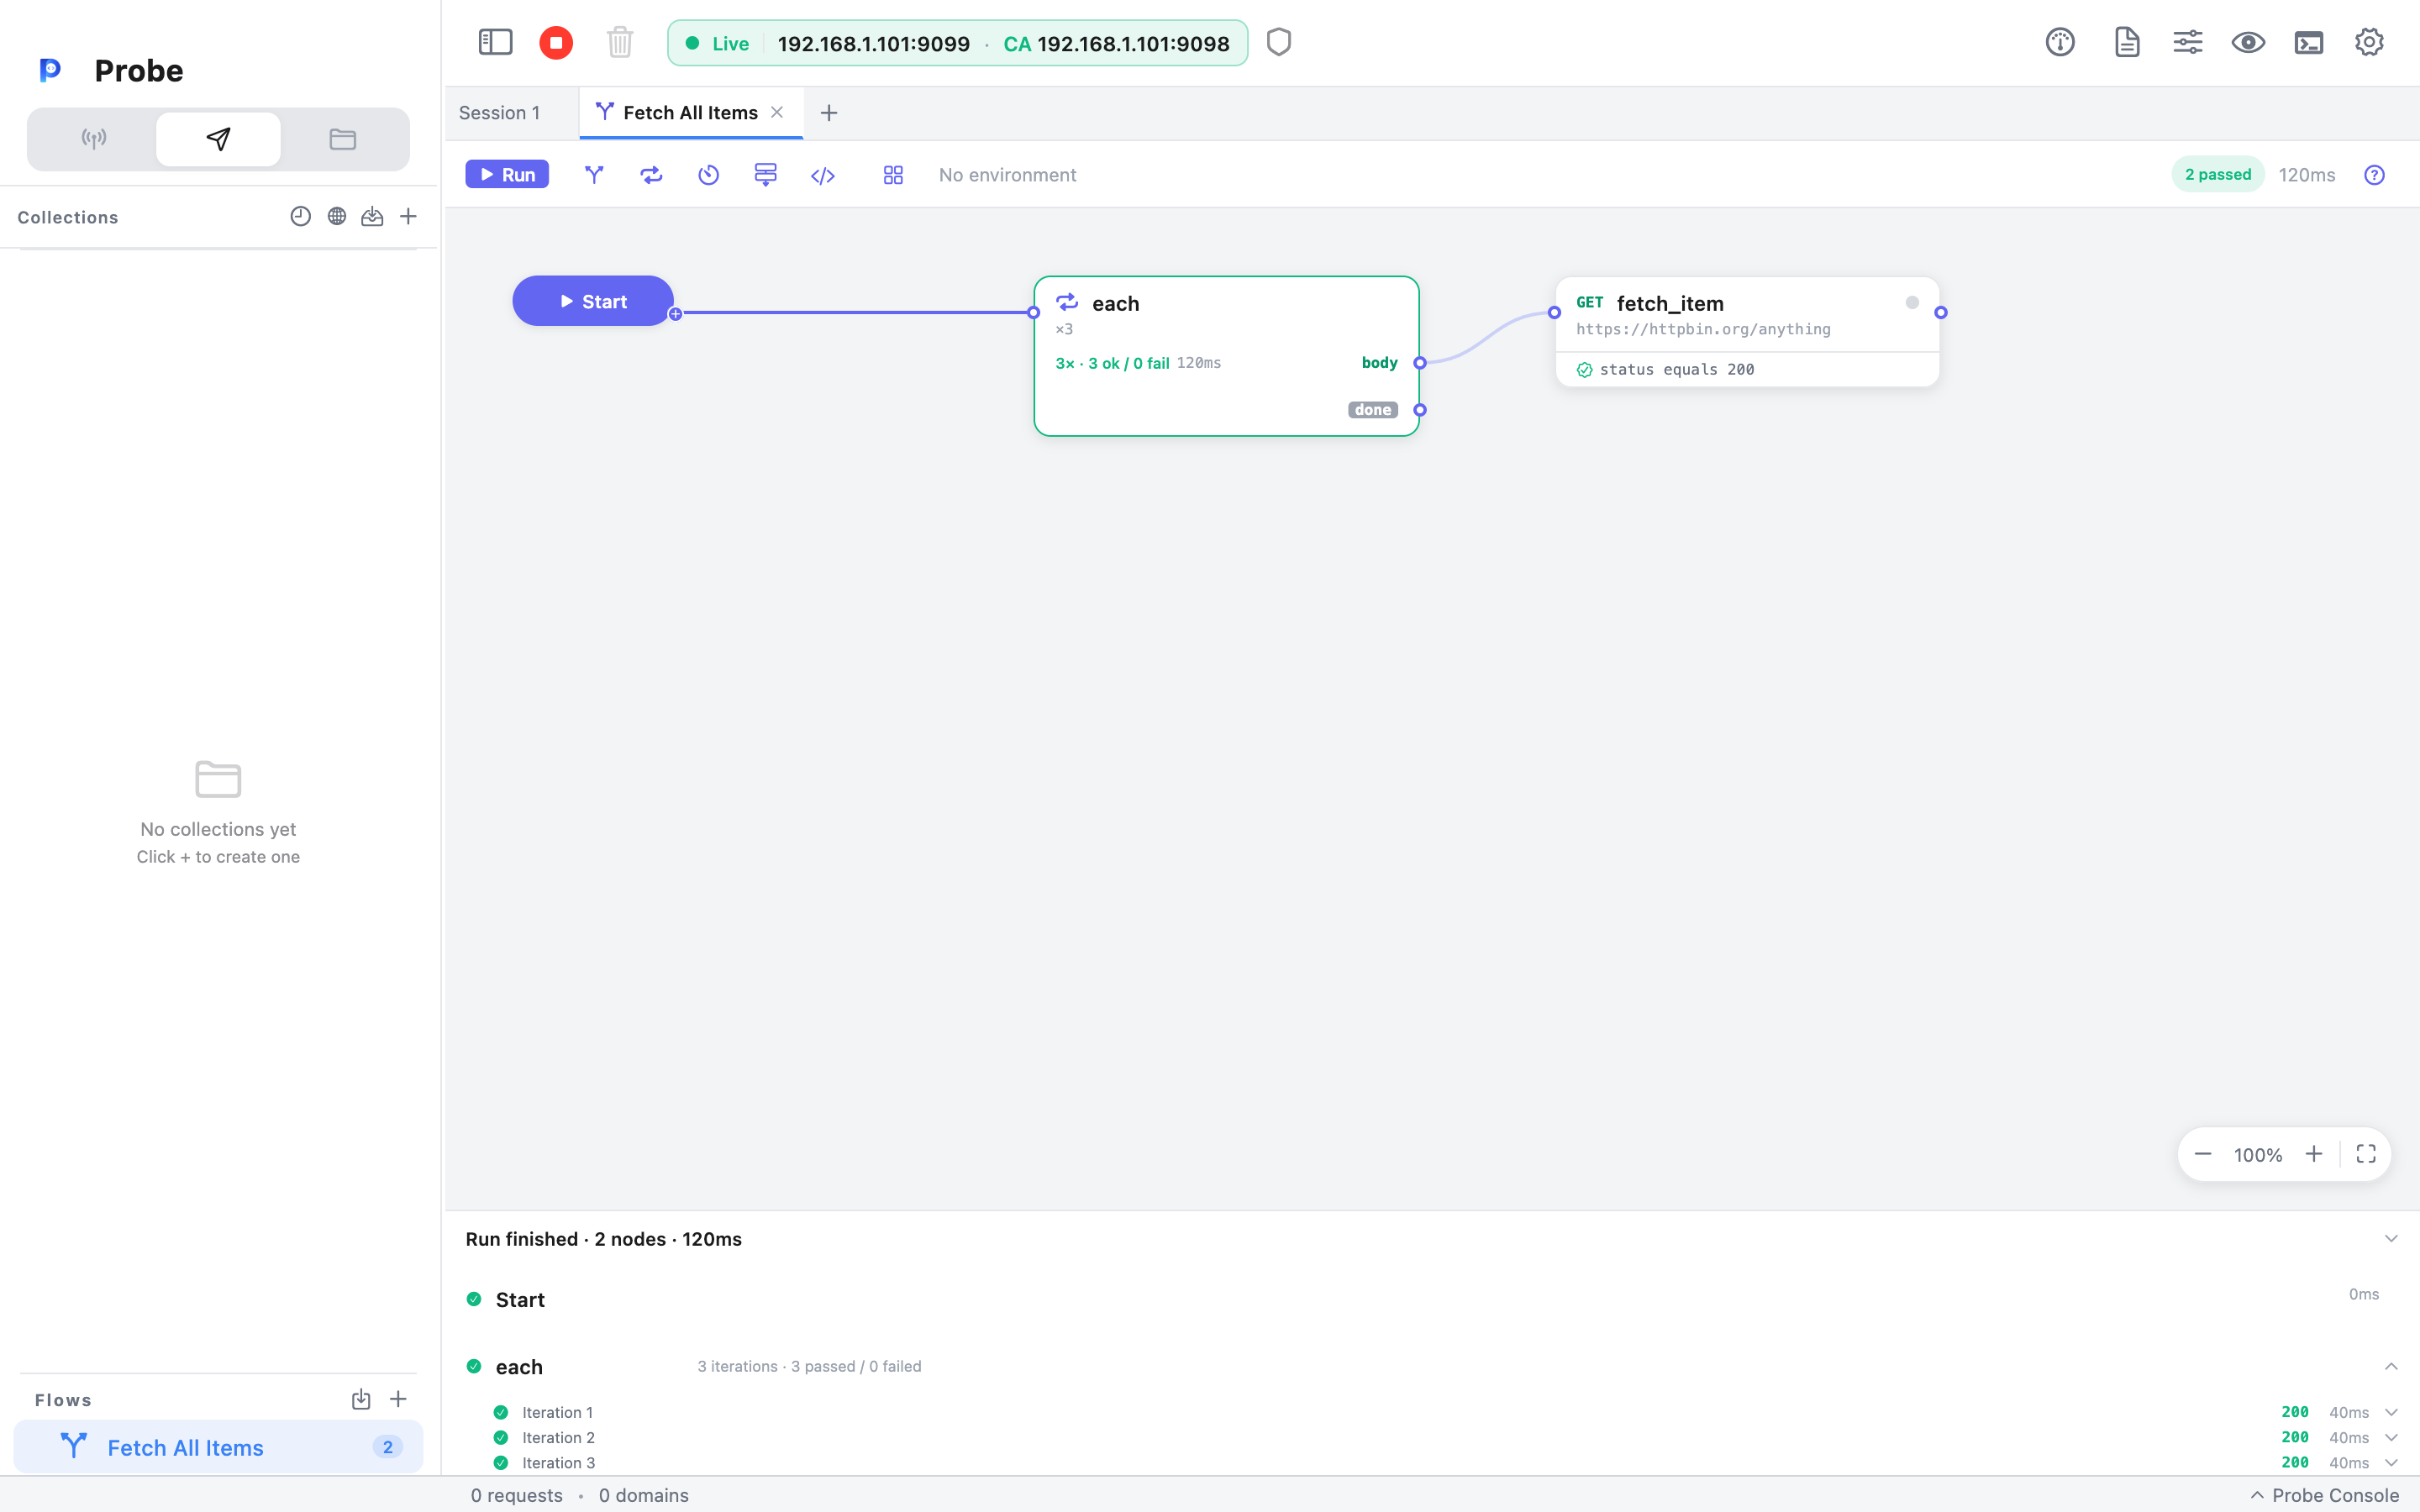Screen dimensions: 2420x1512
Task: Open the Probe Console panel
Action: pyautogui.click(x=2324, y=1495)
